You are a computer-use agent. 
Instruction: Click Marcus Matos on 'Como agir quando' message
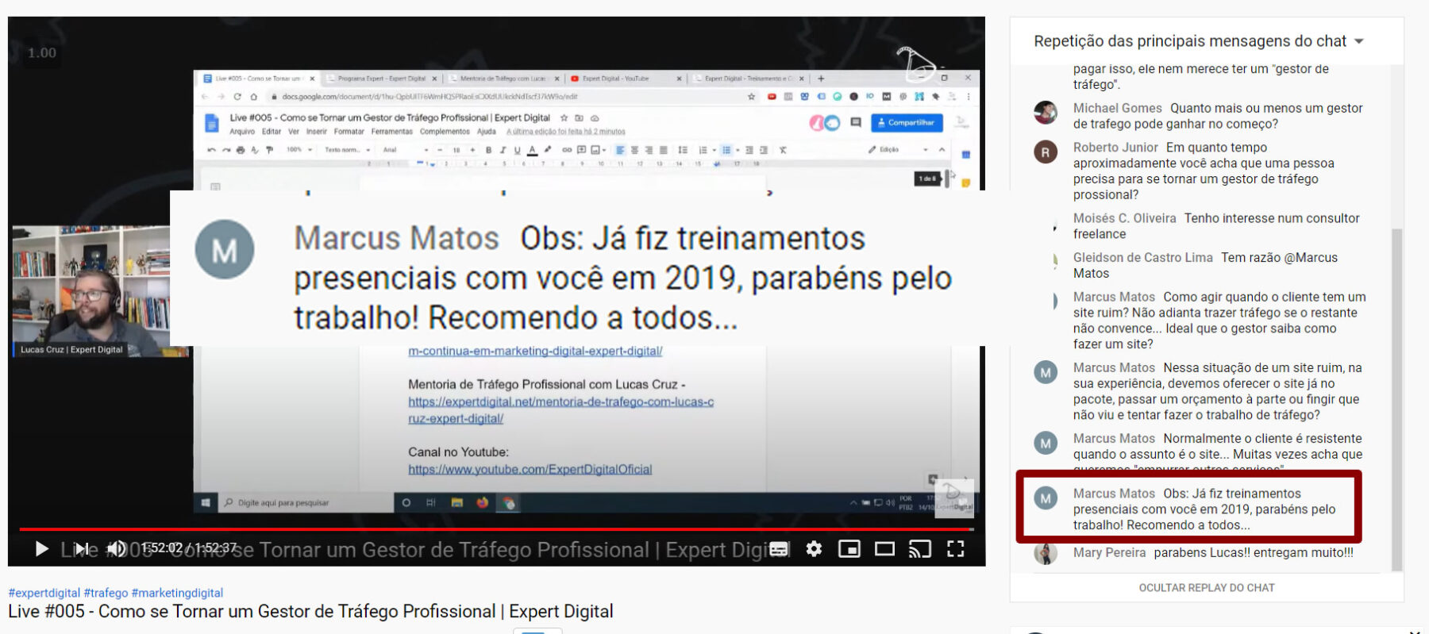1114,297
